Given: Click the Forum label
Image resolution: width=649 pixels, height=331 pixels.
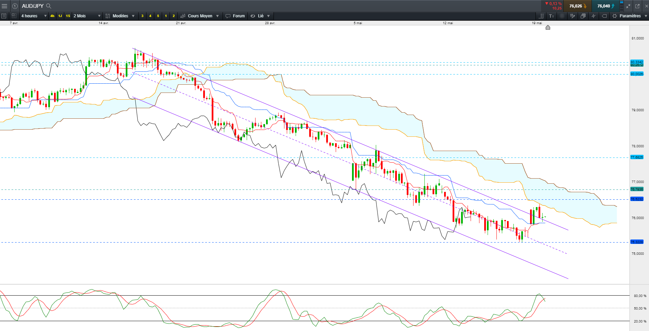Looking at the screenshot, I should point(239,16).
